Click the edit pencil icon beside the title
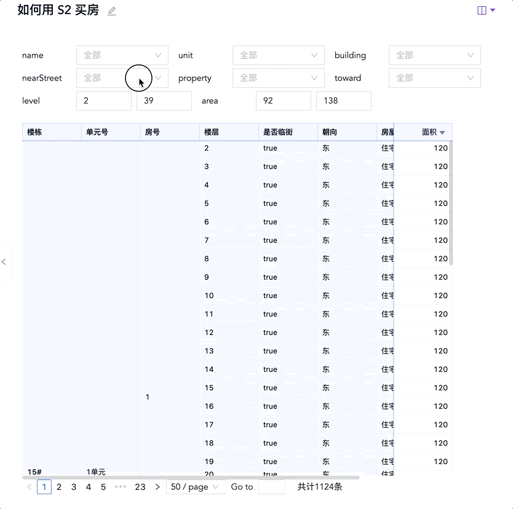 [111, 11]
